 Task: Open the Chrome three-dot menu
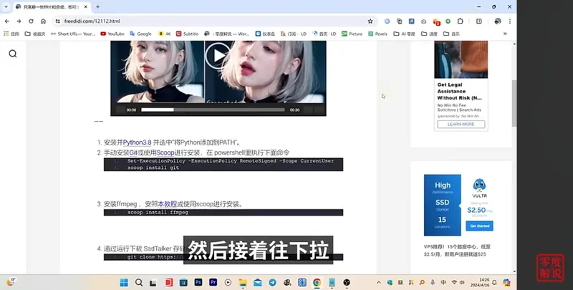pos(510,21)
